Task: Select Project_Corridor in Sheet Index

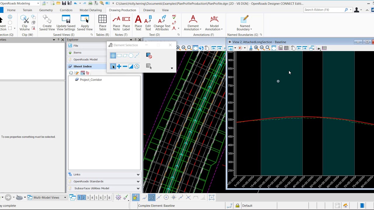Action: [x=91, y=80]
